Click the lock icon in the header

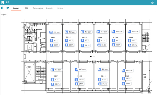[152, 2]
